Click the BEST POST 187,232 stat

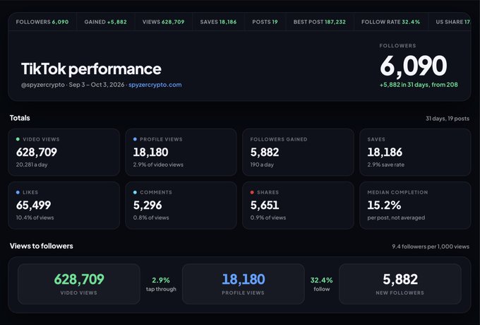320,22
